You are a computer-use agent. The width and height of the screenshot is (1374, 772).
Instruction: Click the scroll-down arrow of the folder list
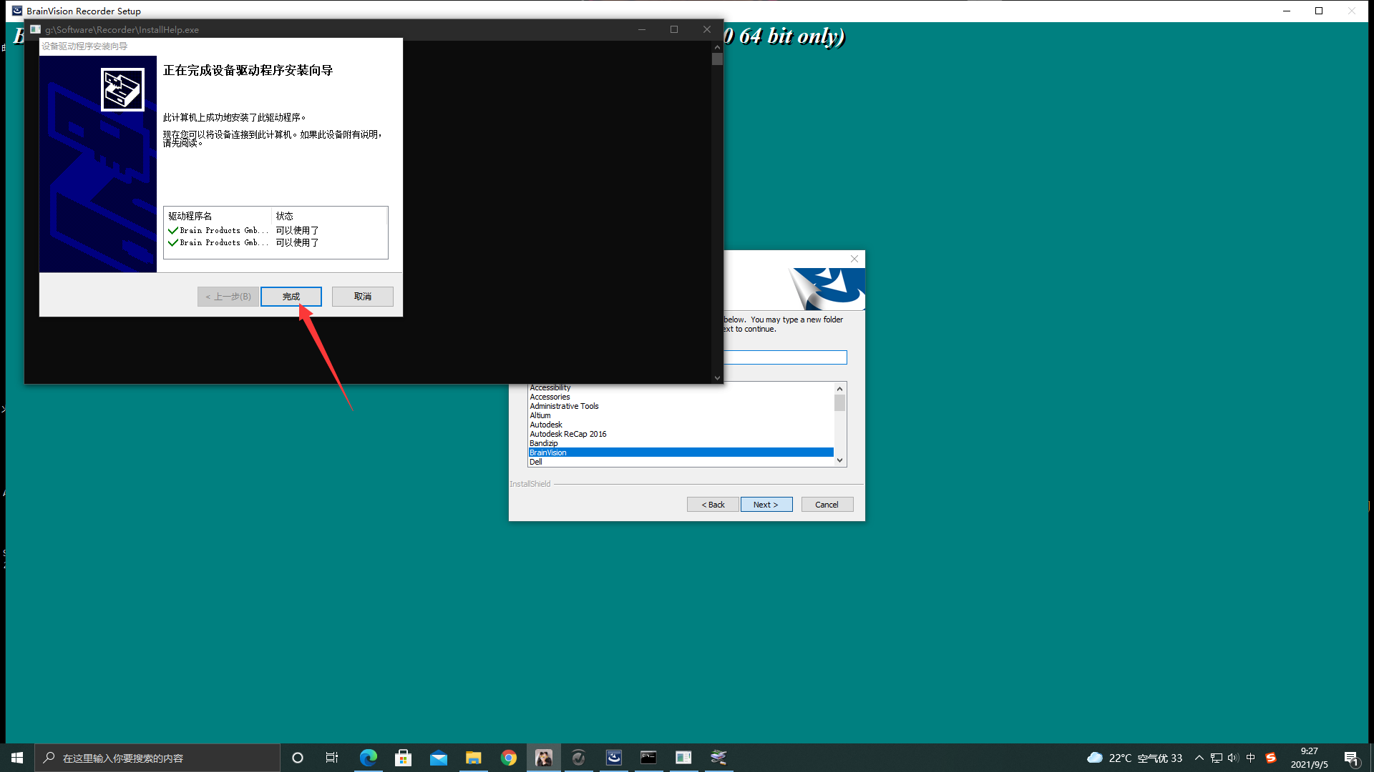pos(839,460)
